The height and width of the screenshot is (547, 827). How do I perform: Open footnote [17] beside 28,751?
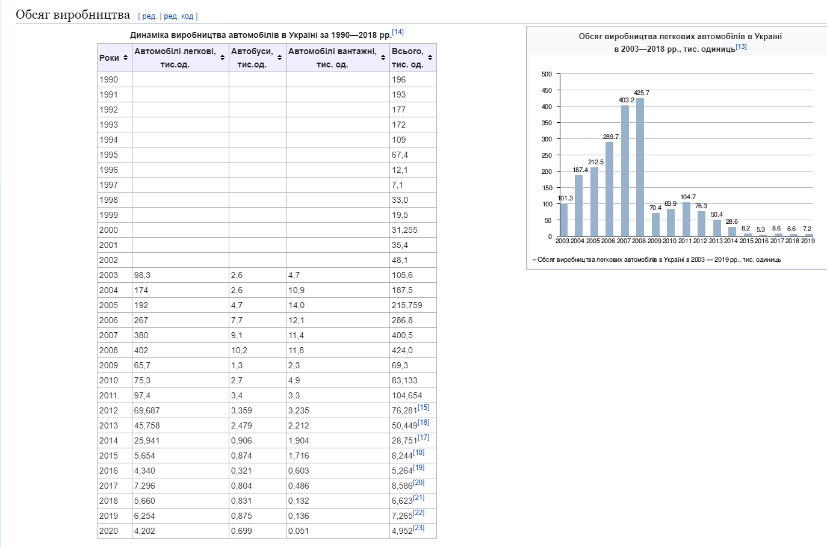(x=423, y=437)
